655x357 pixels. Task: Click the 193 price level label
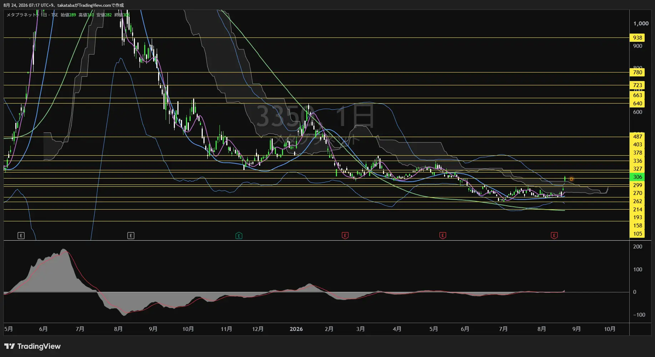pyautogui.click(x=637, y=217)
